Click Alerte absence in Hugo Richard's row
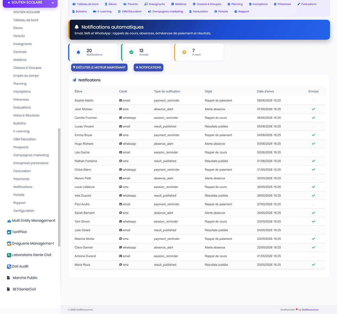 tap(215, 144)
